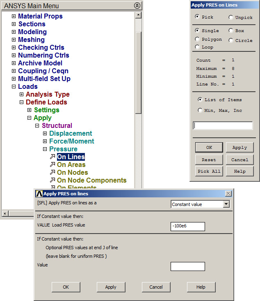Image resolution: width=260 pixels, height=301 pixels.
Task: Open the Meshing menu item
Action: click(31, 39)
